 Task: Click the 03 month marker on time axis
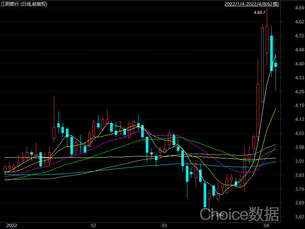tap(164, 225)
